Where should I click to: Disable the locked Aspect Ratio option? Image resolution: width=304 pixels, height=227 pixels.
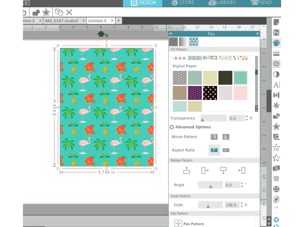pyautogui.click(x=226, y=150)
